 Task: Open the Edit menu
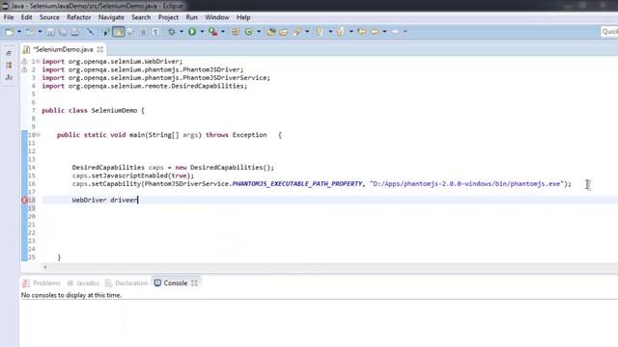26,17
